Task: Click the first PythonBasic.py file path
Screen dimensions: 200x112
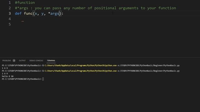Action: click(x=149, y=66)
